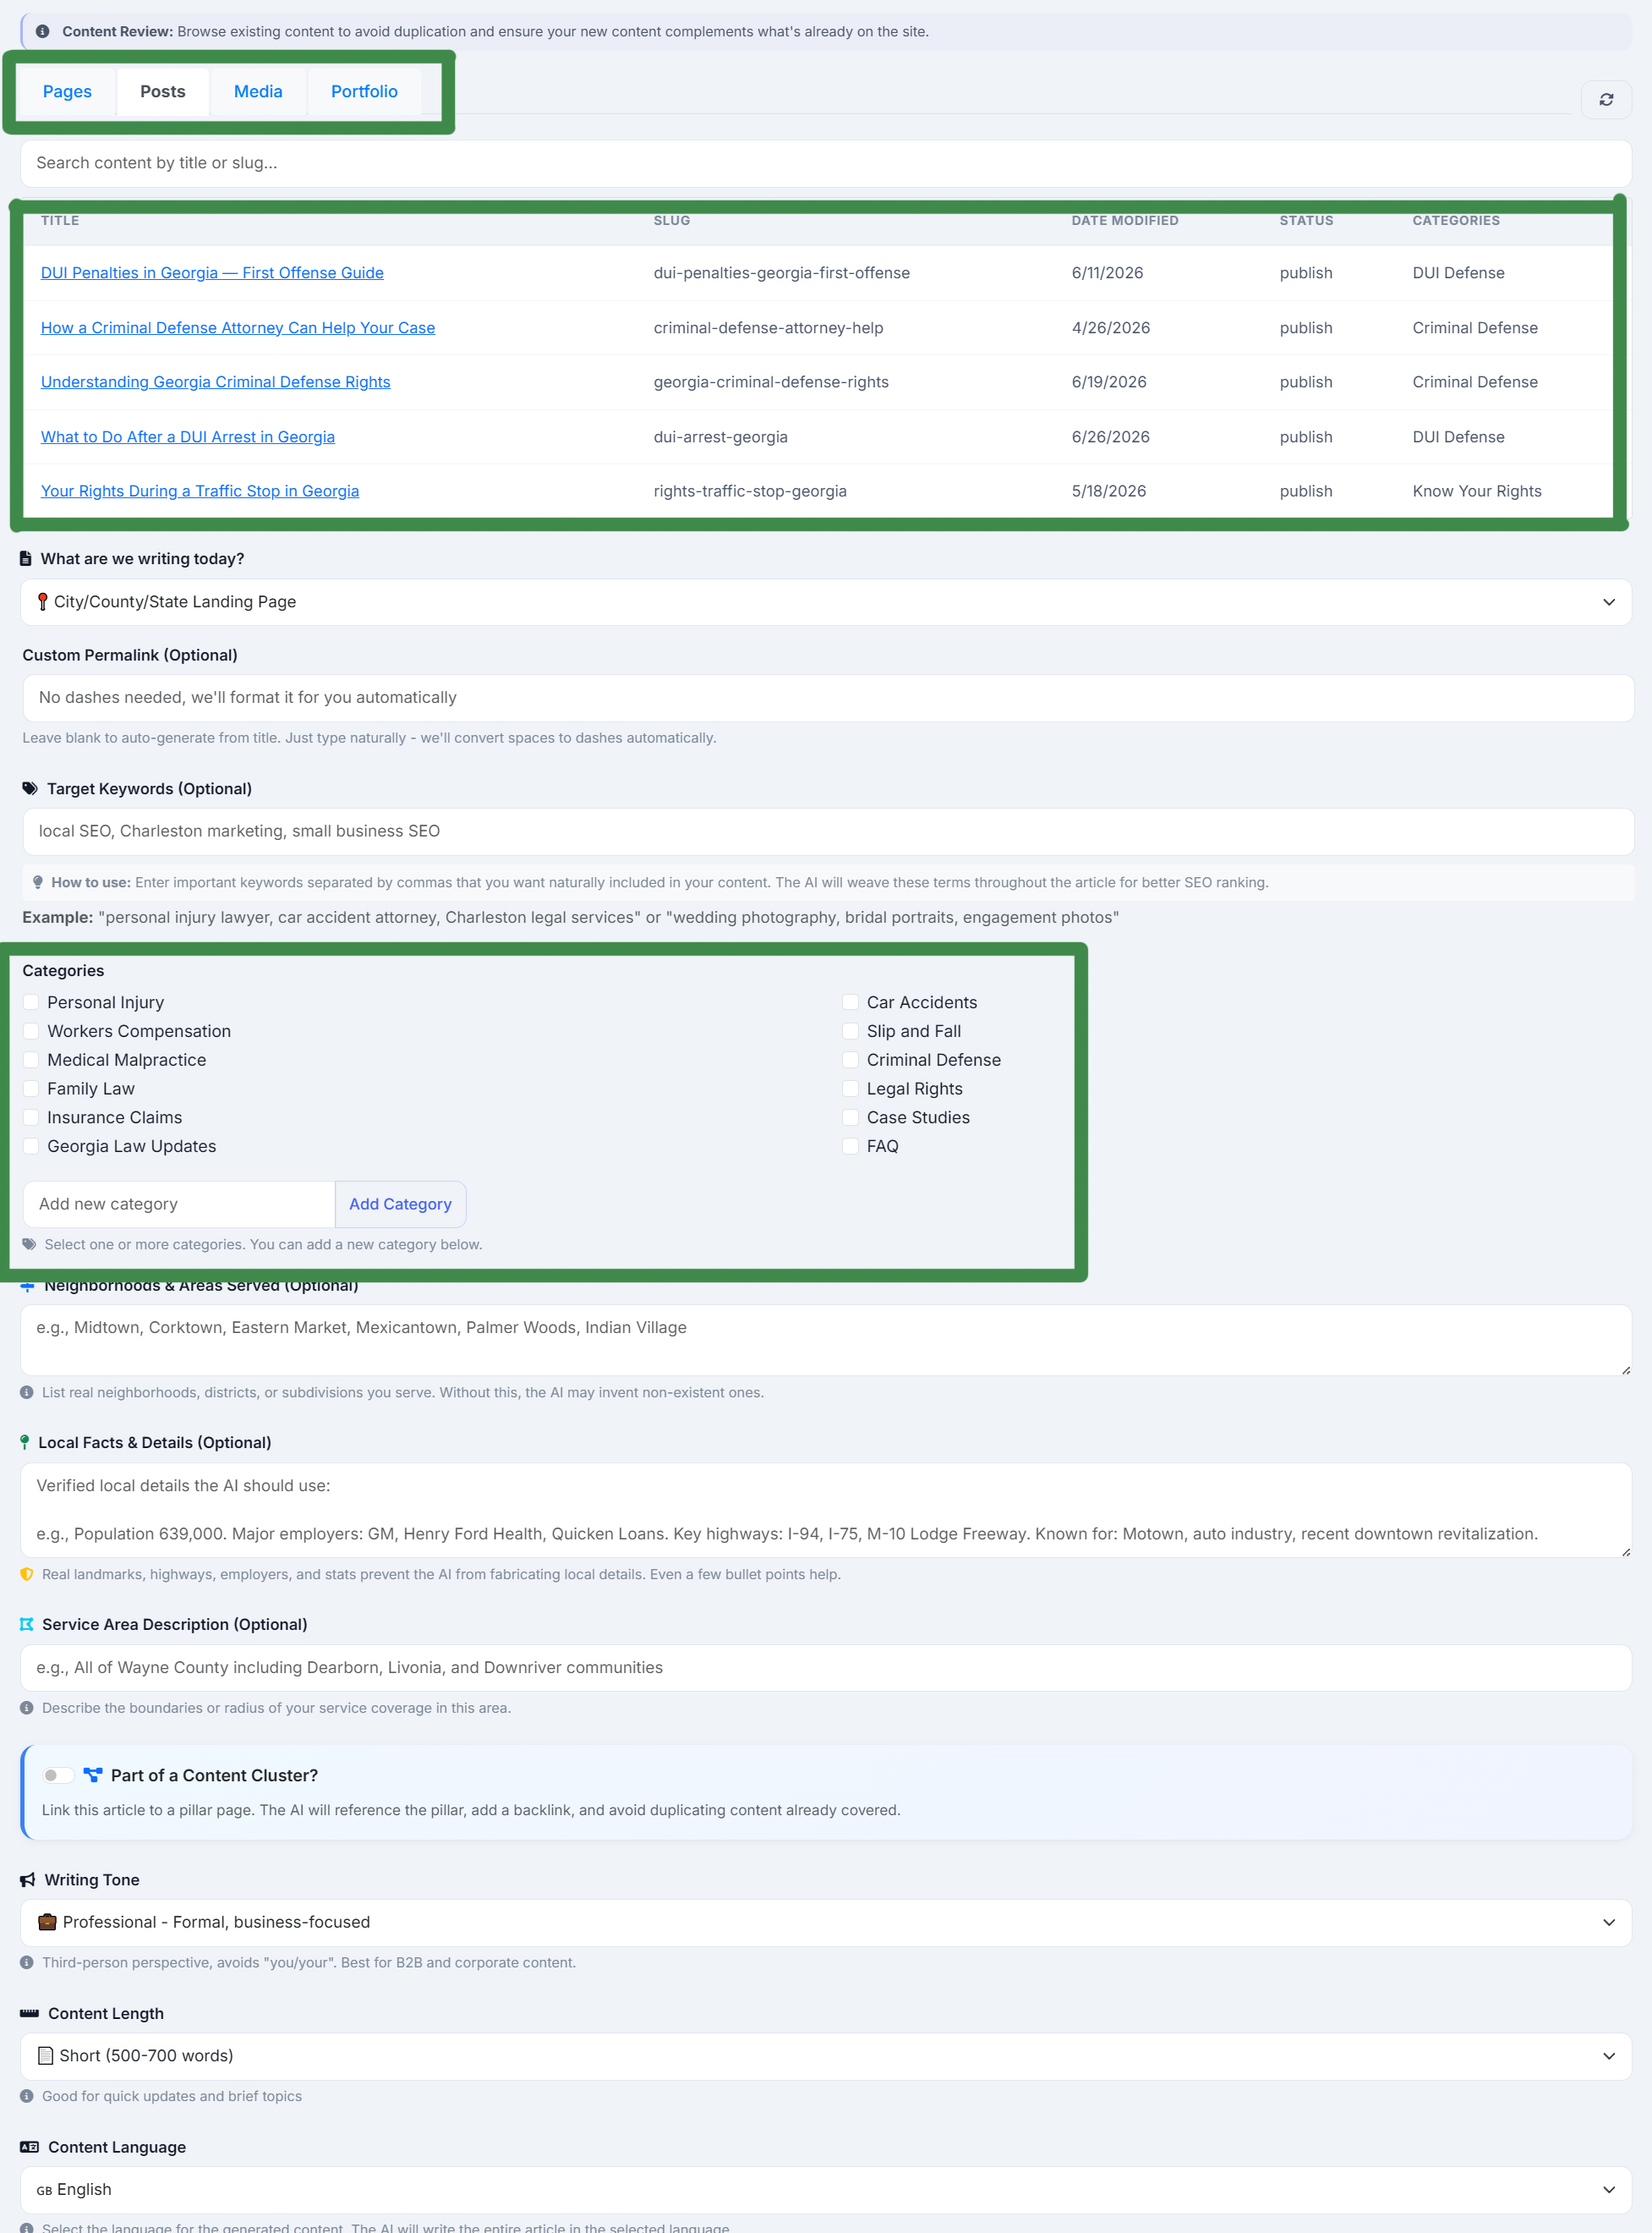Image resolution: width=1652 pixels, height=2233 pixels.
Task: Click the document icon beside What are we writing today
Action: [26, 558]
